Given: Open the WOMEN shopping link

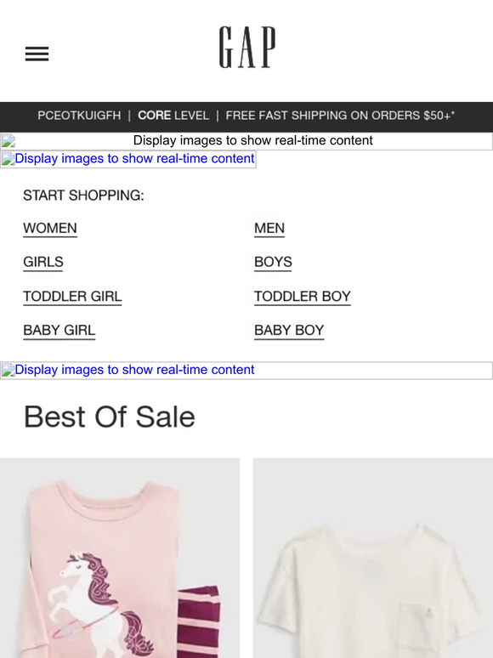Looking at the screenshot, I should point(50,229).
